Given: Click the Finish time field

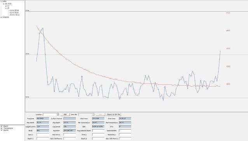Looking at the screenshot, I should (x=125, y=118).
